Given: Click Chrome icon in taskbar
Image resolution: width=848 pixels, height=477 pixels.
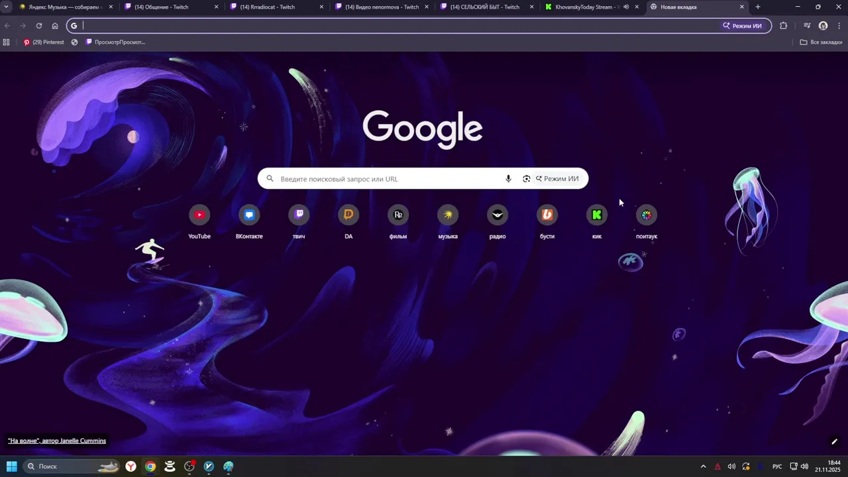Looking at the screenshot, I should [x=150, y=466].
